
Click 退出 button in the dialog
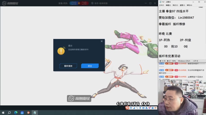tap(90, 66)
